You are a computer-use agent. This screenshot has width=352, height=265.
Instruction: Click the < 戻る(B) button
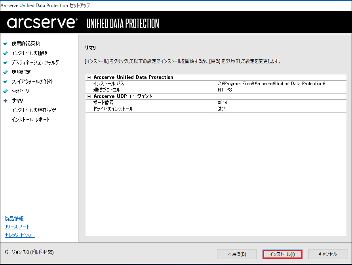[x=237, y=254]
